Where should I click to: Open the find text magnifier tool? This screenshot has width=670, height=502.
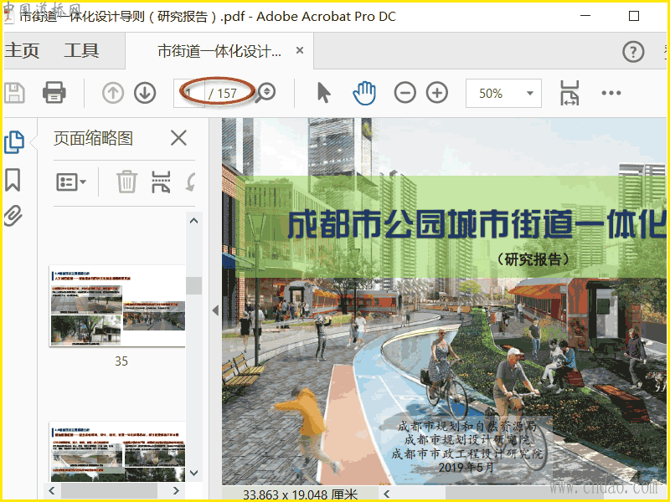(265, 93)
